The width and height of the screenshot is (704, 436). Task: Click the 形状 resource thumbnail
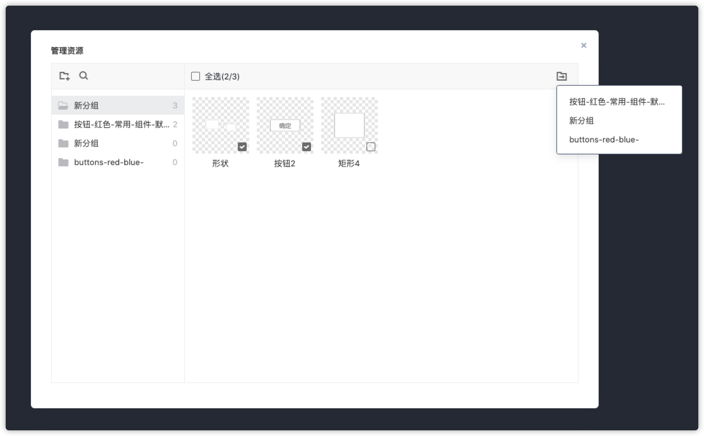click(220, 125)
